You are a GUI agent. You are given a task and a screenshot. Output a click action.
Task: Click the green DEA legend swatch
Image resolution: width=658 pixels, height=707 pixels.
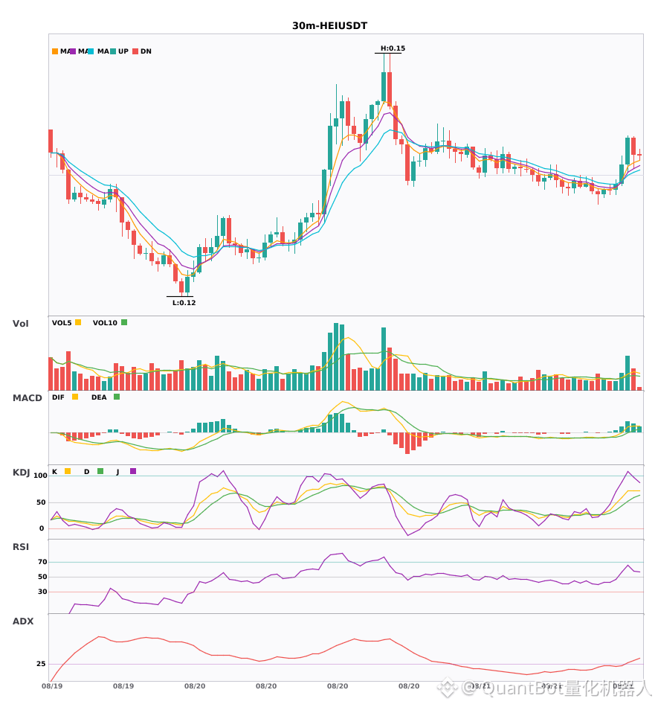click(117, 397)
